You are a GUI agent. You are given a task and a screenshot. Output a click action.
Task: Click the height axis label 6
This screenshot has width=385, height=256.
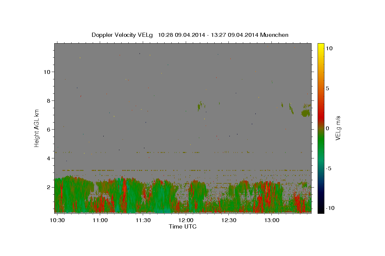pyautogui.click(x=49, y=130)
